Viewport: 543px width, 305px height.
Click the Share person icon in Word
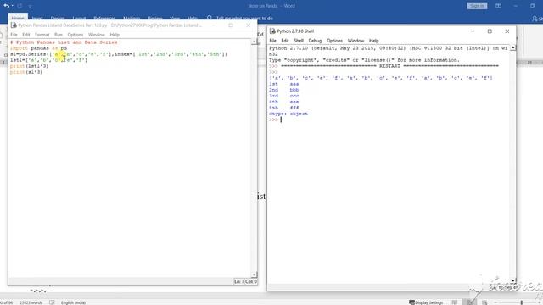click(x=535, y=19)
